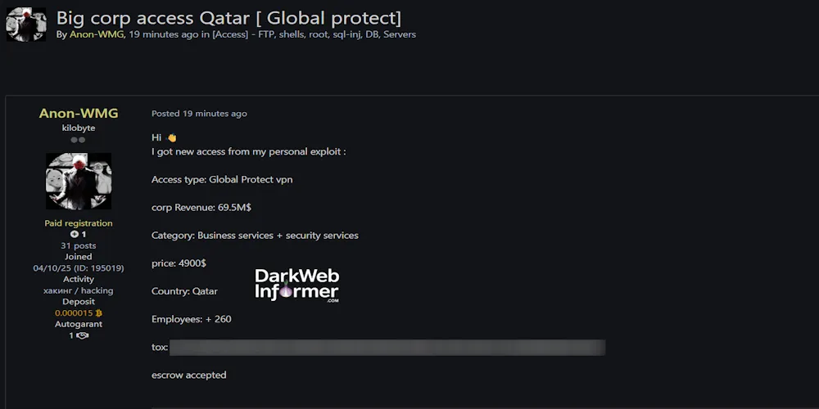
Task: Click the 0.000015 deposit amount
Action: pyautogui.click(x=74, y=313)
